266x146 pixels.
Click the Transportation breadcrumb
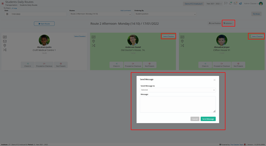11,5
